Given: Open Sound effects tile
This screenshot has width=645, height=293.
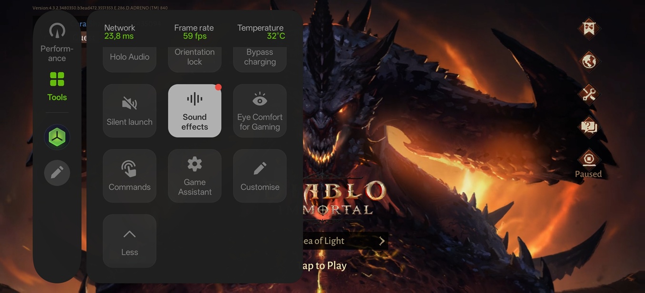Looking at the screenshot, I should pyautogui.click(x=195, y=111).
